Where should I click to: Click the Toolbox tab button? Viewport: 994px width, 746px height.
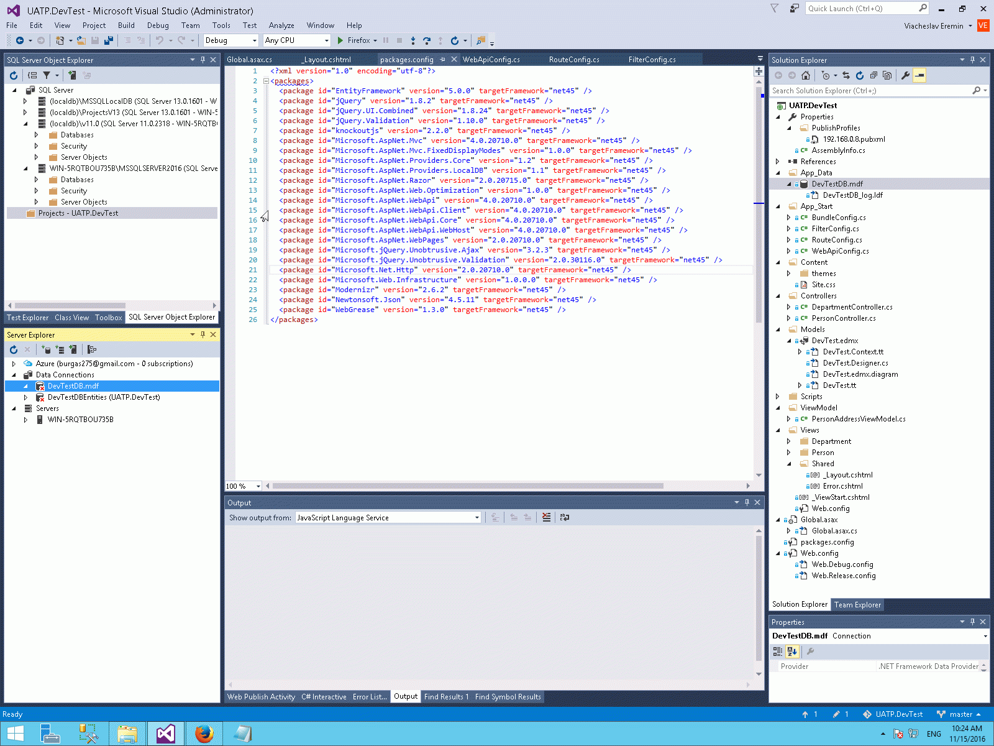108,318
